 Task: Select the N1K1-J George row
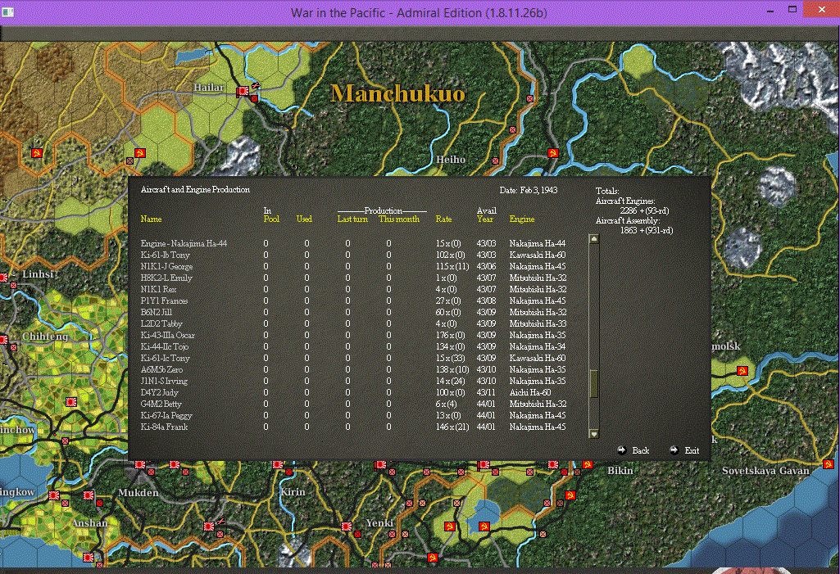[x=353, y=267]
